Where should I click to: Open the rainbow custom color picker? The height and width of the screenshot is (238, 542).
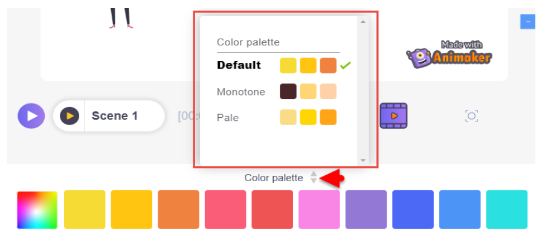click(x=37, y=210)
